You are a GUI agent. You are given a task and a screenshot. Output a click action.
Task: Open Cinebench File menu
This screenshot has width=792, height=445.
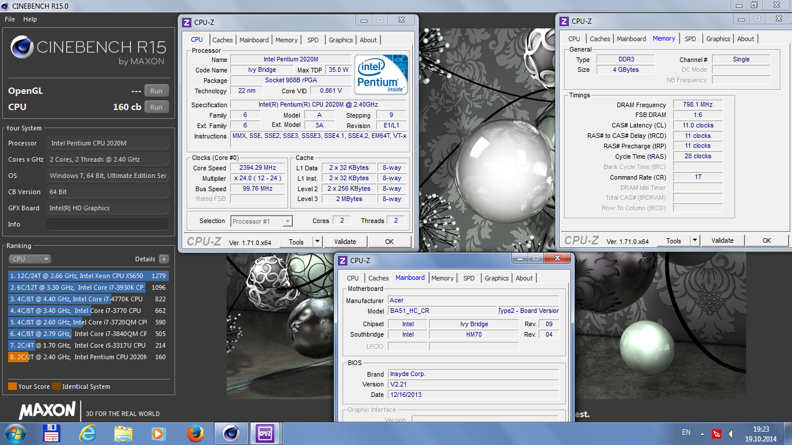[x=10, y=19]
